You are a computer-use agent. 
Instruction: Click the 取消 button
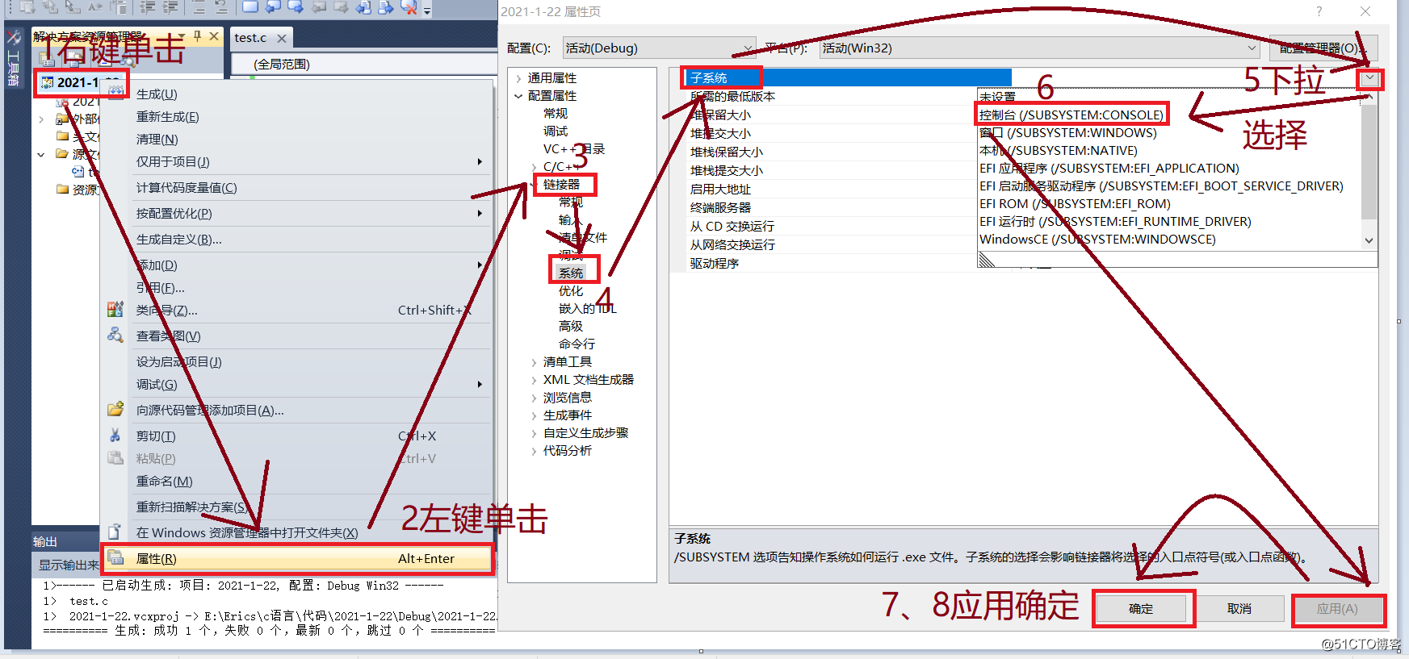click(x=1239, y=609)
